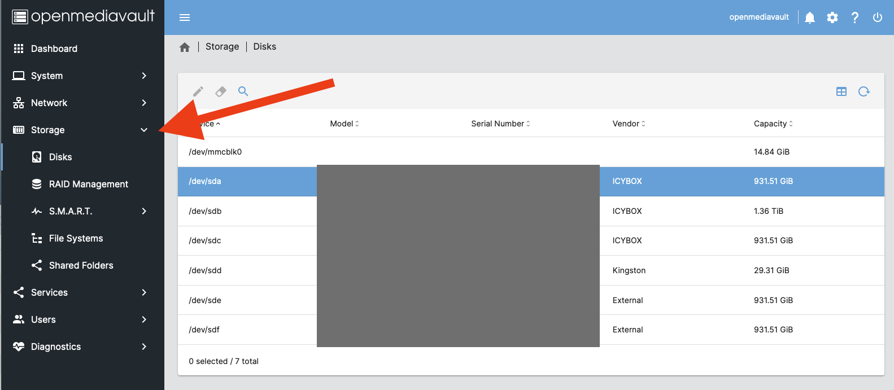
Task: Click the 1.36 TiB capacity cell
Action: click(768, 211)
